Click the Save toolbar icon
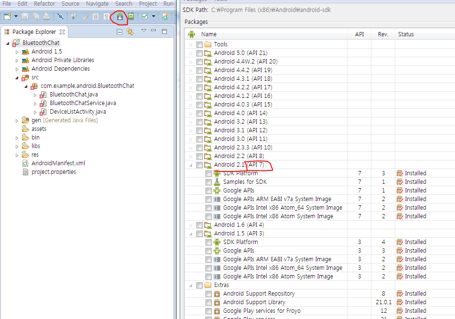This screenshot has height=319, width=455. pos(25,17)
